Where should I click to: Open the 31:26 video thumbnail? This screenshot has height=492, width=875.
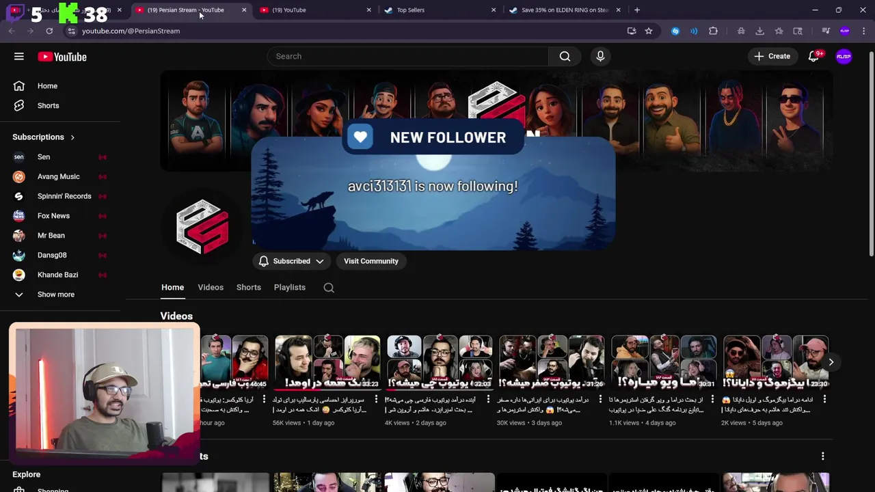pos(552,361)
